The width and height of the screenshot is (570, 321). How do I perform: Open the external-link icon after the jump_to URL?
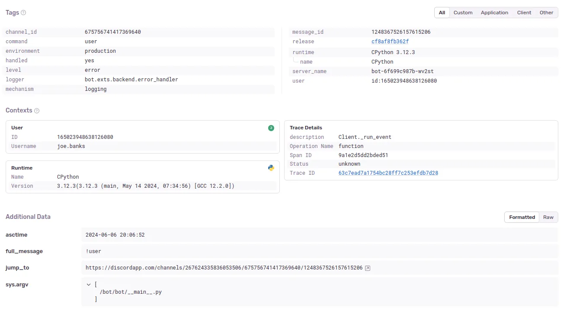point(367,268)
